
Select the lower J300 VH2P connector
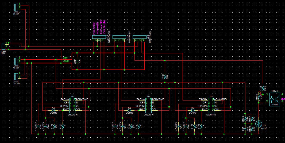pos(16,76)
